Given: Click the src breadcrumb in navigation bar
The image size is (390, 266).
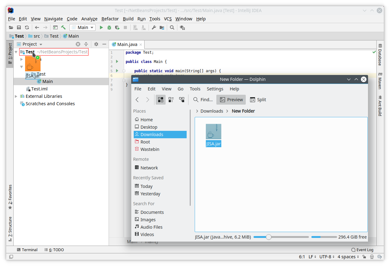Looking at the screenshot, I should pos(34,36).
